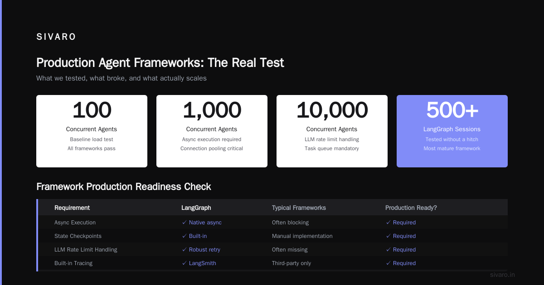The height and width of the screenshot is (285, 544).
Task: Click the large 10,000 number
Action: coord(332,110)
